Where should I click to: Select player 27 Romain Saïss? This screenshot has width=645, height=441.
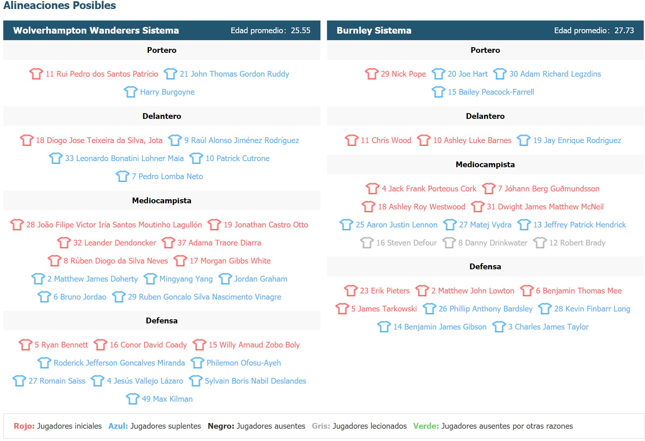(57, 381)
